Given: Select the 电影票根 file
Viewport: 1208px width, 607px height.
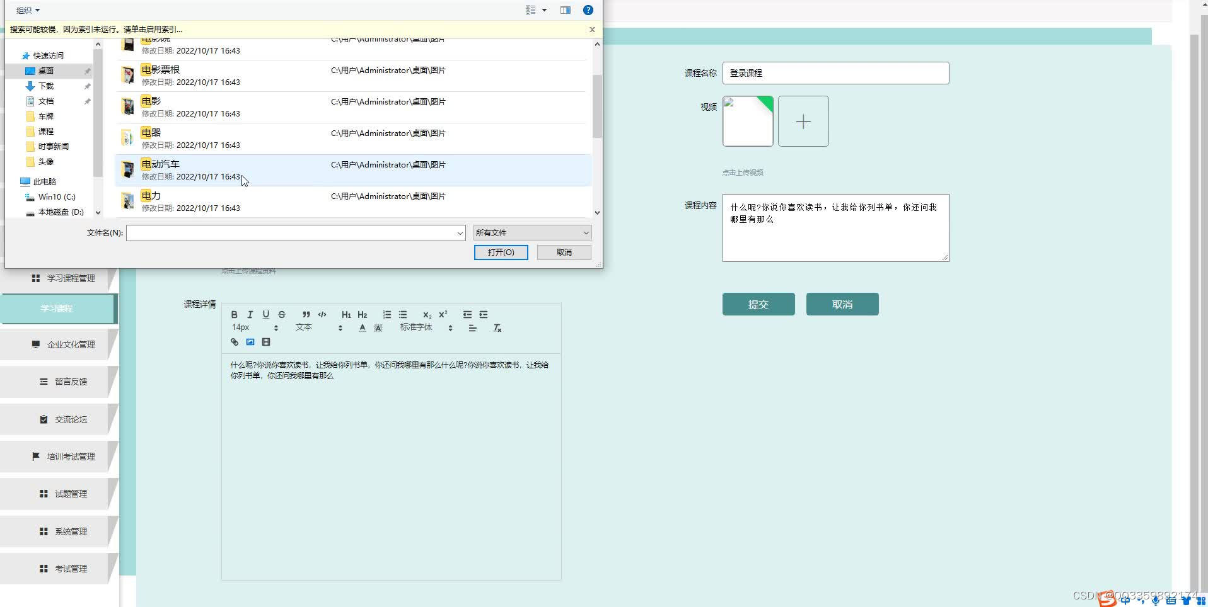Looking at the screenshot, I should tap(353, 76).
